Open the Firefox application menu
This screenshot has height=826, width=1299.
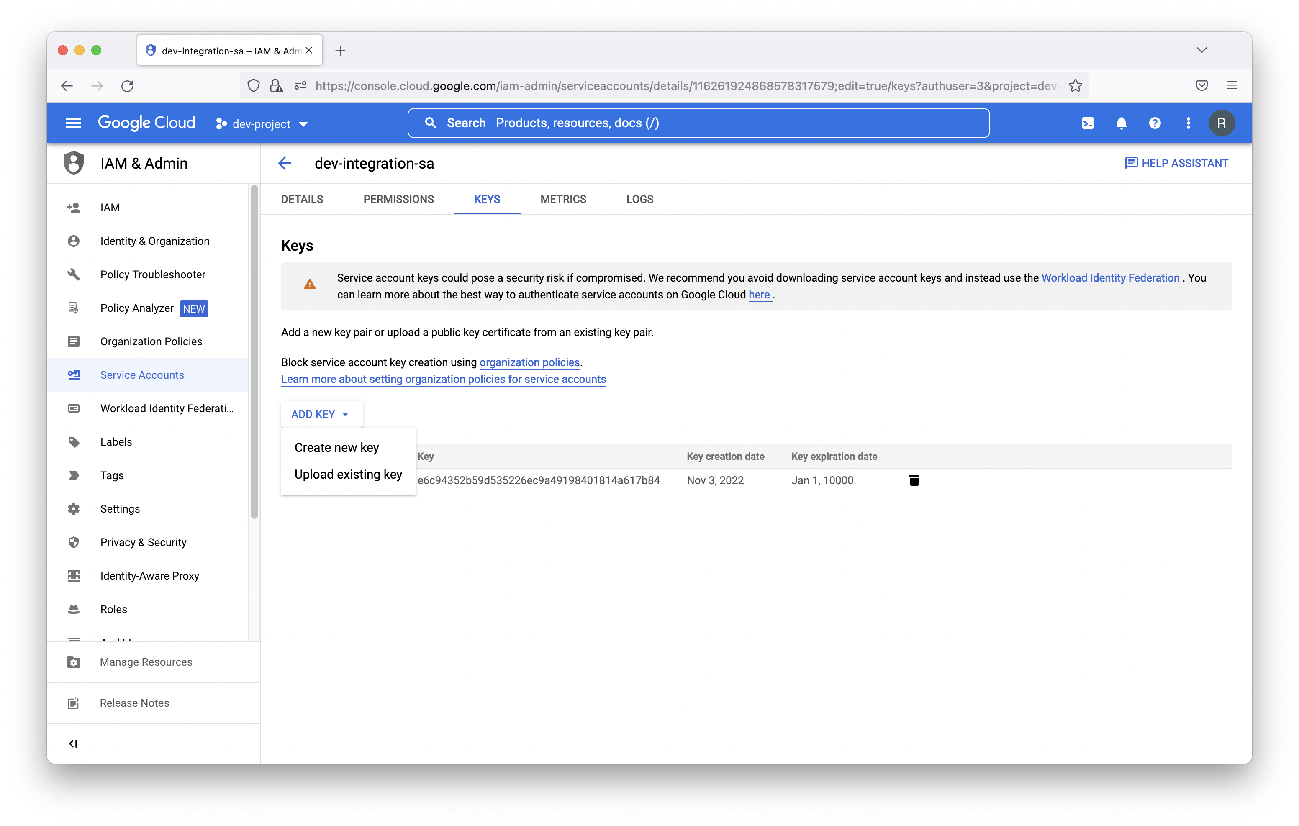tap(1232, 85)
